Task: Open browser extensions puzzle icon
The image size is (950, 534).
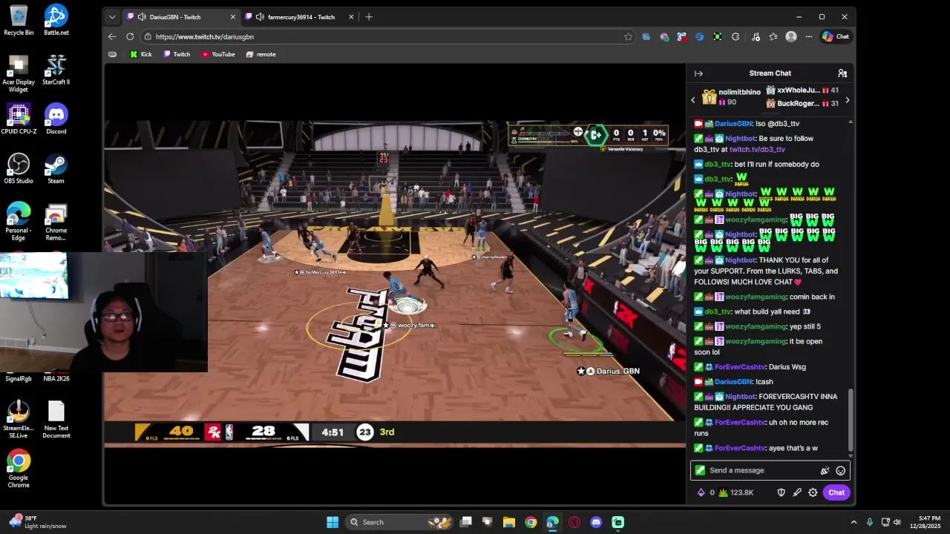Action: click(736, 36)
